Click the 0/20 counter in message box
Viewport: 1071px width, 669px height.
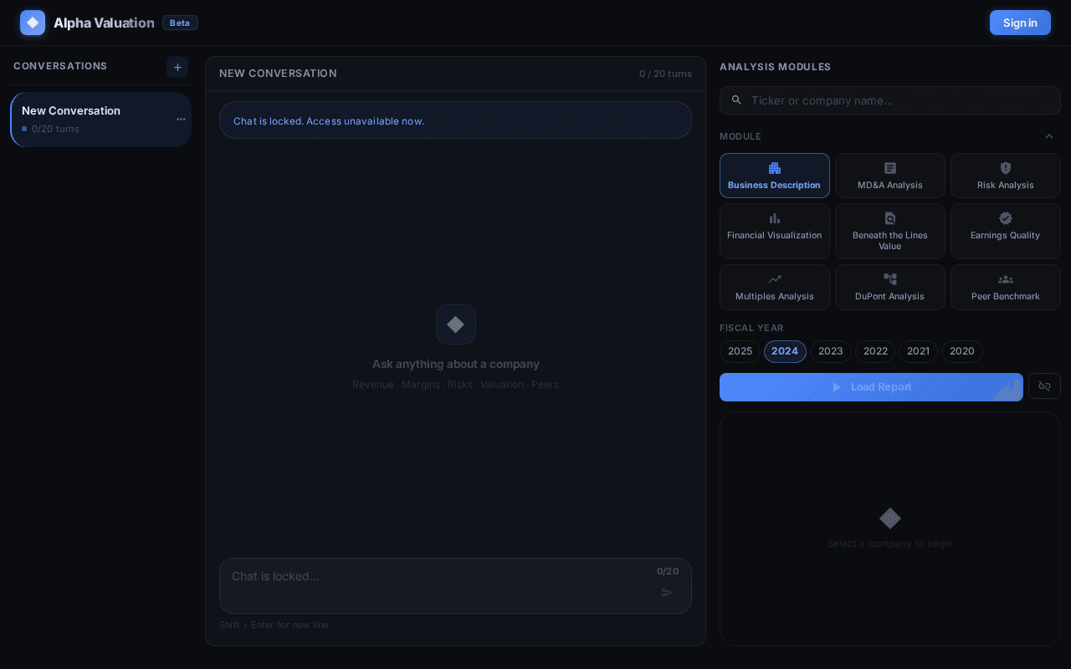[668, 571]
